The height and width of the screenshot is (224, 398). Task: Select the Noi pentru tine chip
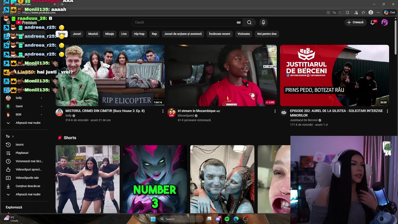point(267,34)
